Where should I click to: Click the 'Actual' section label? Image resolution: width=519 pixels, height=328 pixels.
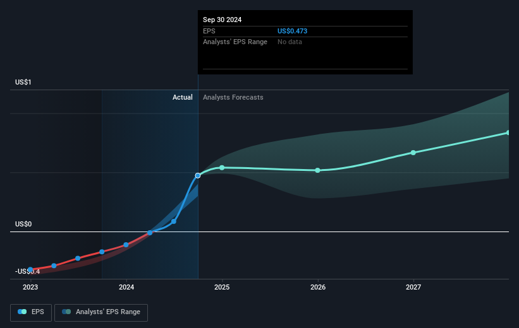tap(183, 97)
